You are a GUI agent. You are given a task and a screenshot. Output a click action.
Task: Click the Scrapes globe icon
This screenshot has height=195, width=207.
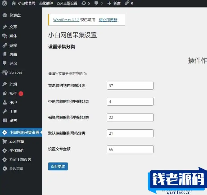coord(5,72)
